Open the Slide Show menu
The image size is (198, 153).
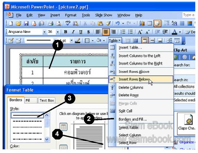pyautogui.click(x=104, y=15)
